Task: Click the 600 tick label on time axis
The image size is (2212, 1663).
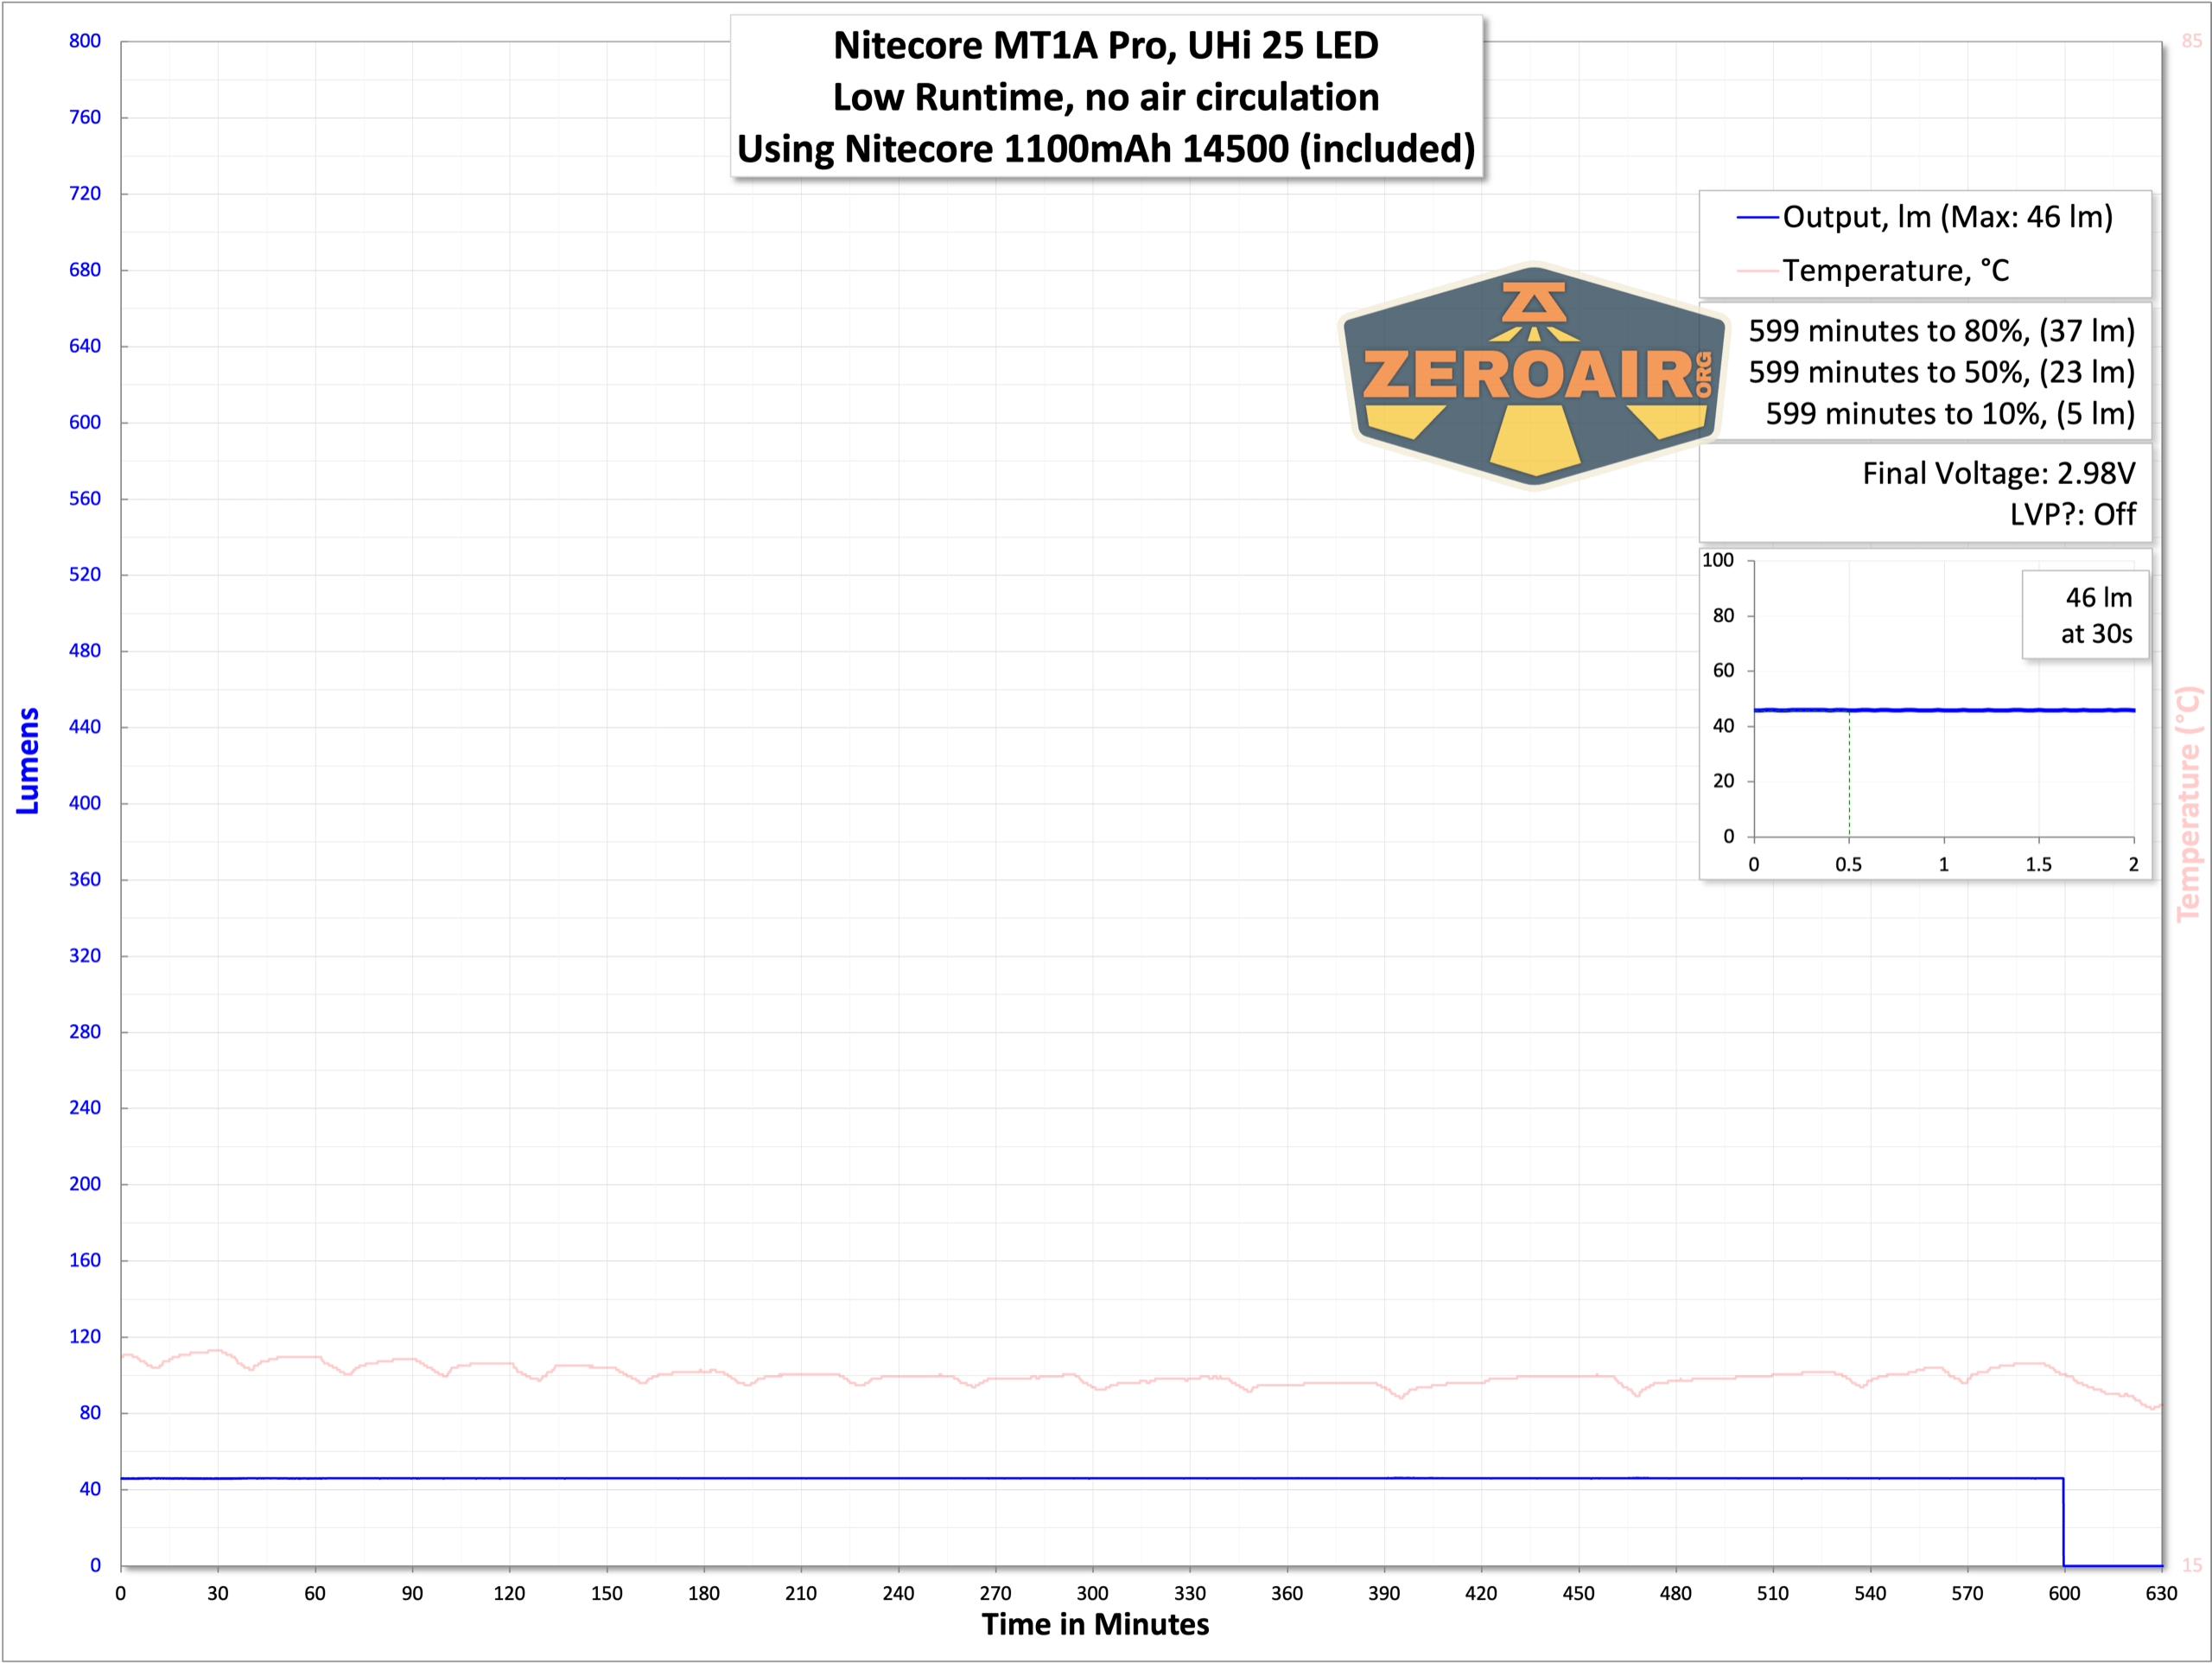Action: 2063,1594
